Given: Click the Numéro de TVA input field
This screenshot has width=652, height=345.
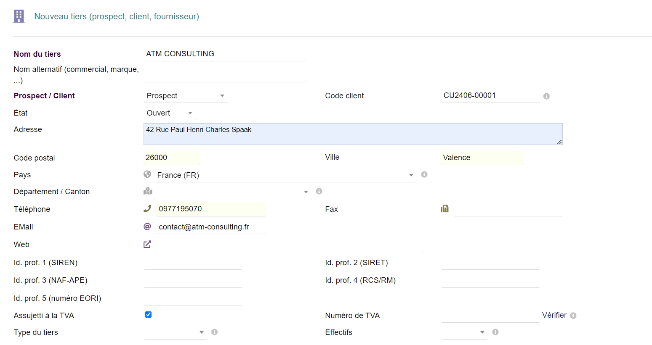Looking at the screenshot, I should point(490,316).
